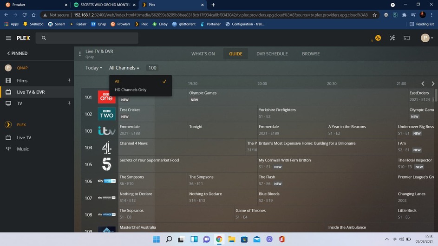The height and width of the screenshot is (246, 438).
Task: Open Music in the sidebar
Action: pos(23,149)
